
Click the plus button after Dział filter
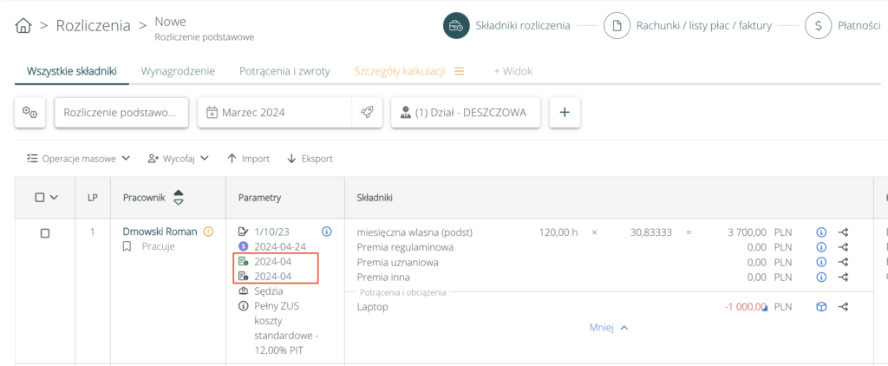point(565,112)
